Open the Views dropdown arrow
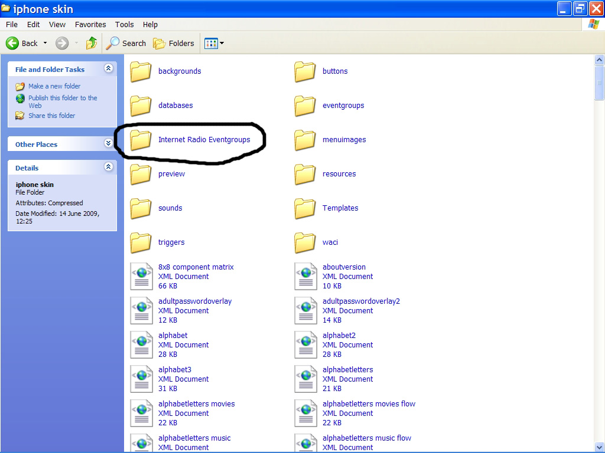 222,44
